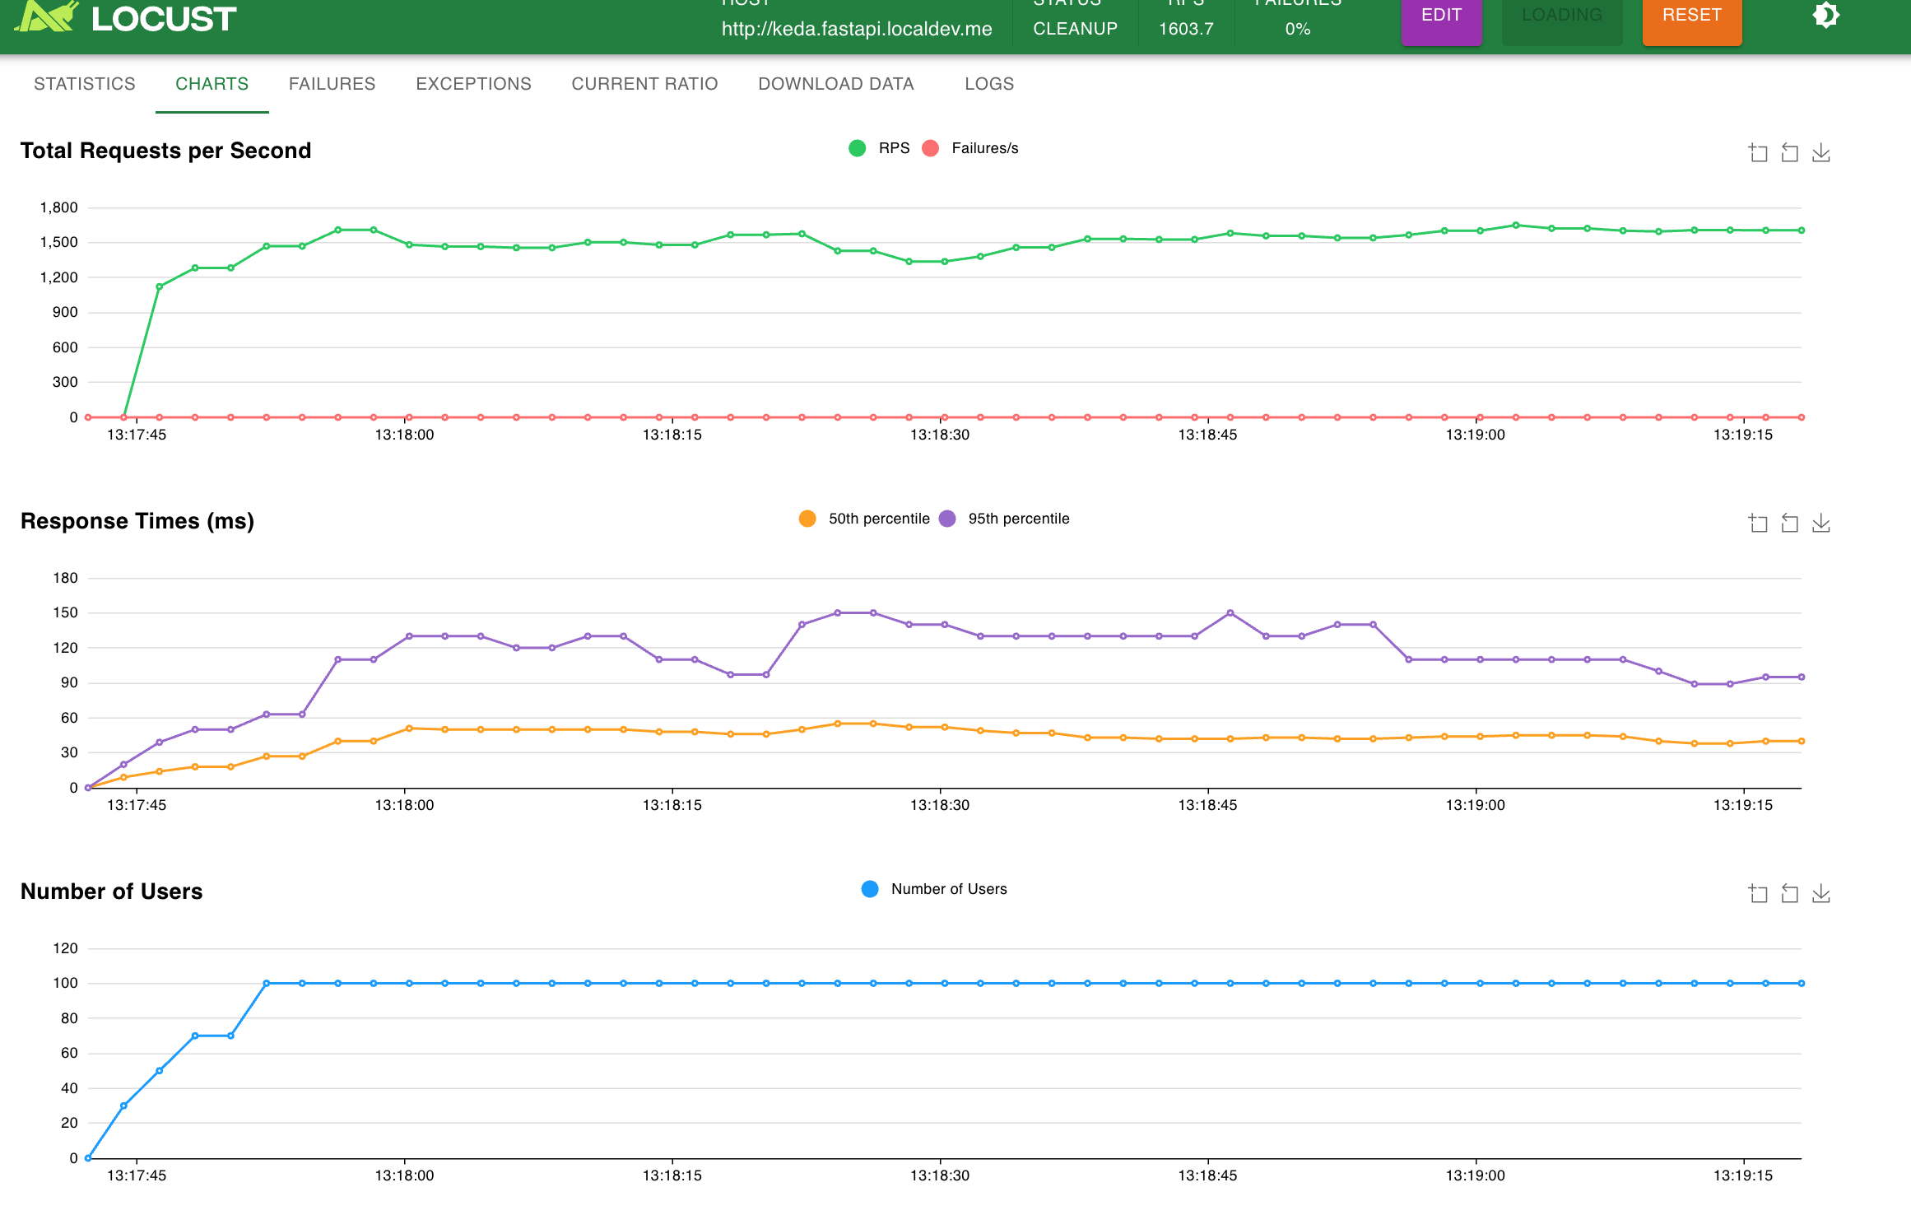Screen dimensions: 1911x1215
Task: Click the 1,800 axis label on requests chart
Action: tap(59, 207)
